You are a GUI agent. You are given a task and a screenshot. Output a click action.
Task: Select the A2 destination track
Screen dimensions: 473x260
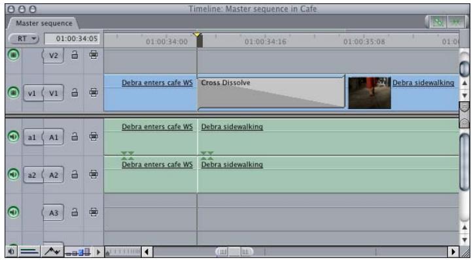tap(53, 175)
